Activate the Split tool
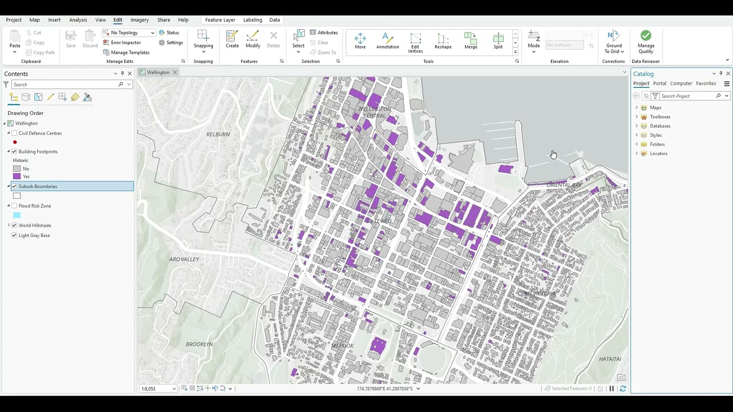The image size is (733, 412). click(x=498, y=41)
